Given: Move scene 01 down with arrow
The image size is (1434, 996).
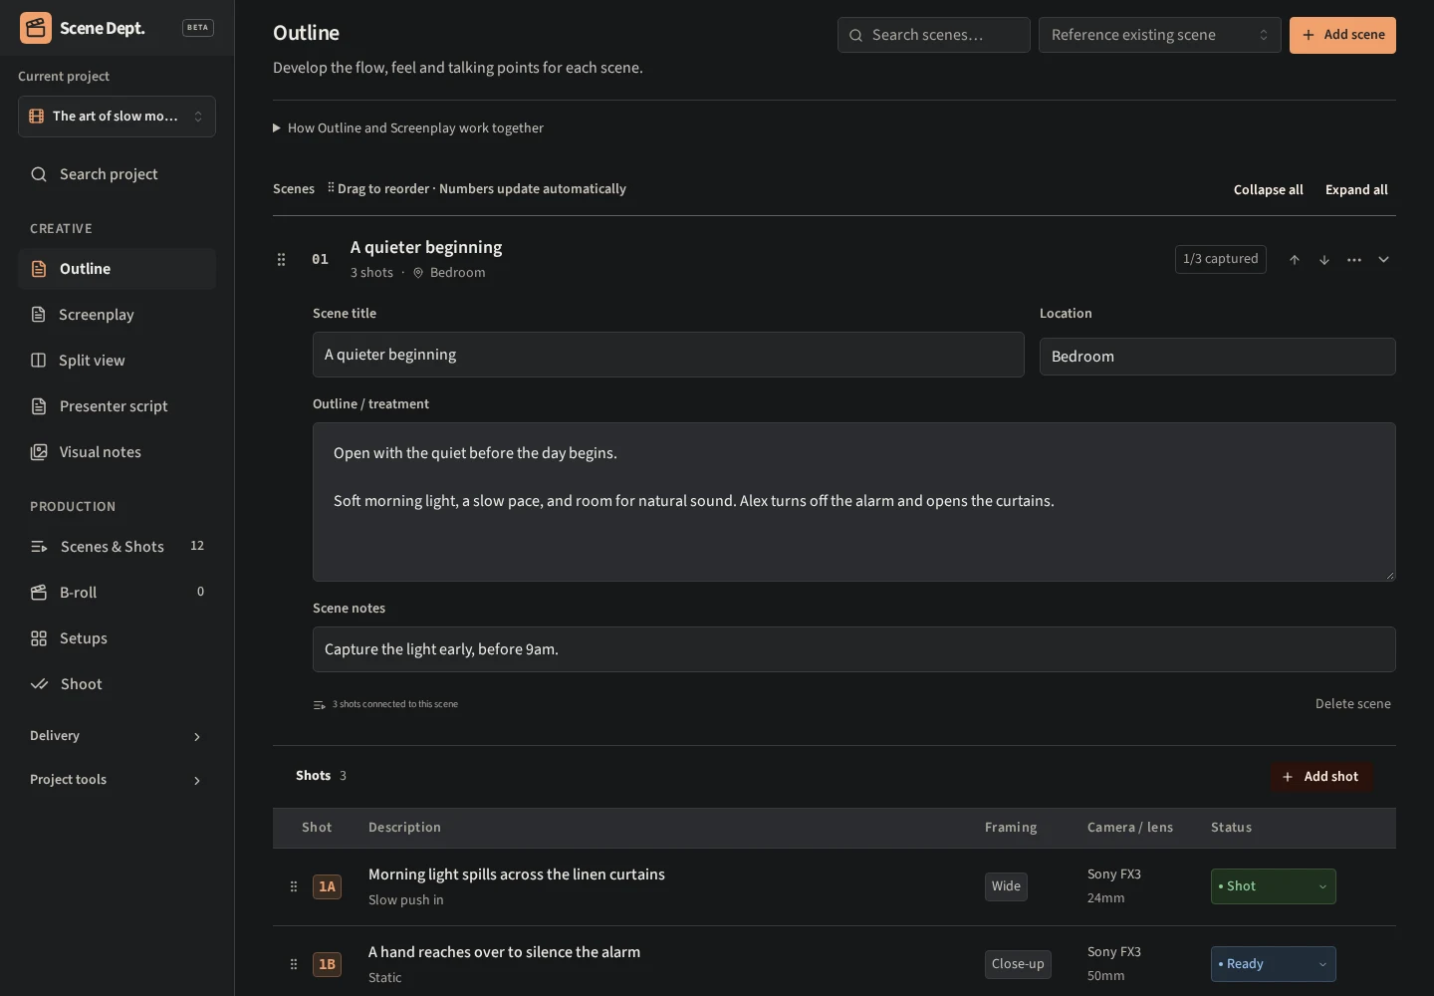Looking at the screenshot, I should pos(1324,260).
